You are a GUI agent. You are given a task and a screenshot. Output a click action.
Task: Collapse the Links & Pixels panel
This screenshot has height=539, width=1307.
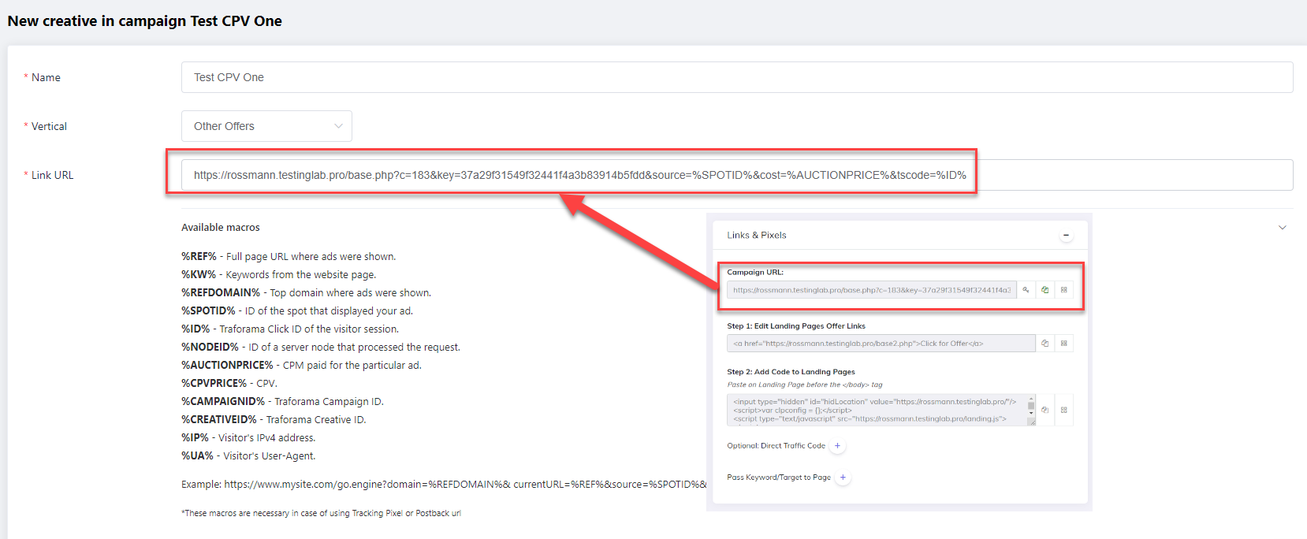[1066, 236]
